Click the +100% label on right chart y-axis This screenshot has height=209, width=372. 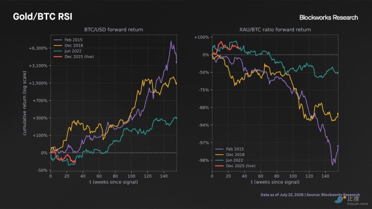click(x=201, y=37)
